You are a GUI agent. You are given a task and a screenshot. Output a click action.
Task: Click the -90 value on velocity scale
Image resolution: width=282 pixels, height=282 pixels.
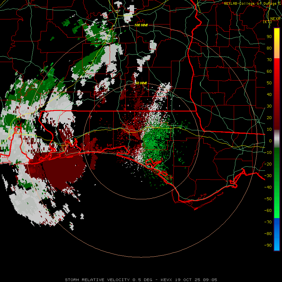coord(268,245)
